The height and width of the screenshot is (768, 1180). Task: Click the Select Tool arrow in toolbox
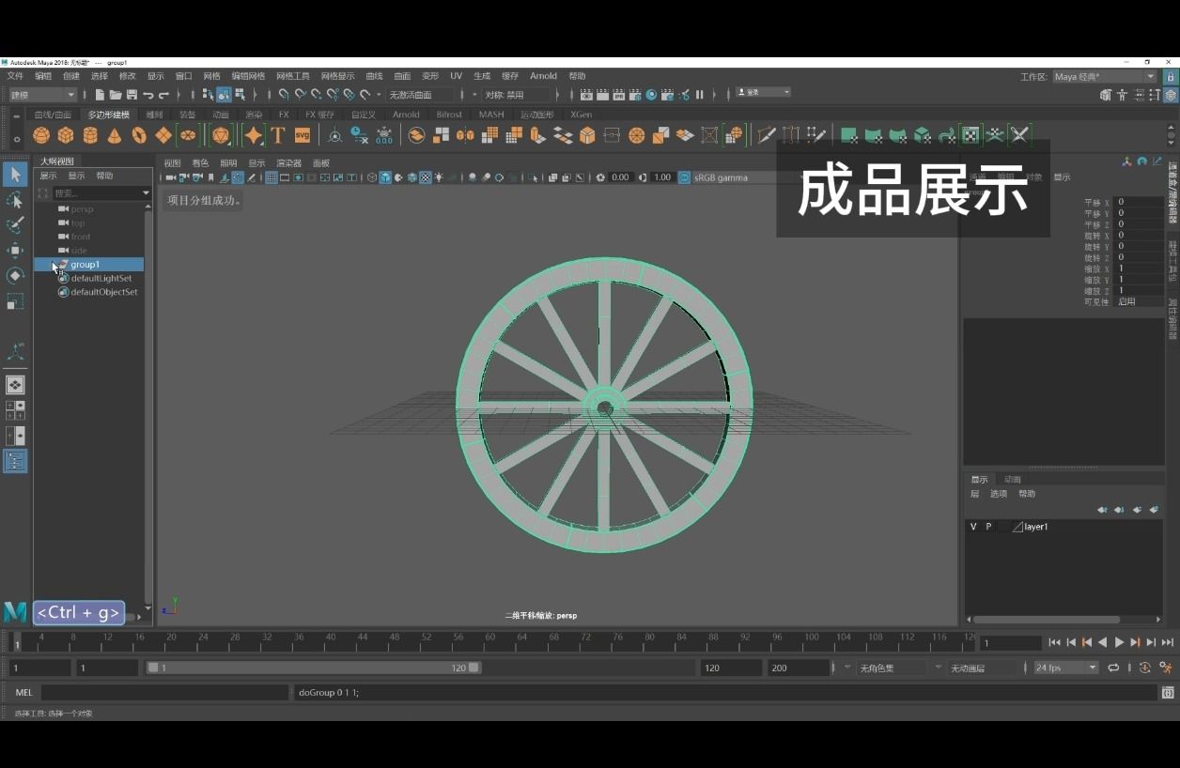[x=14, y=175]
